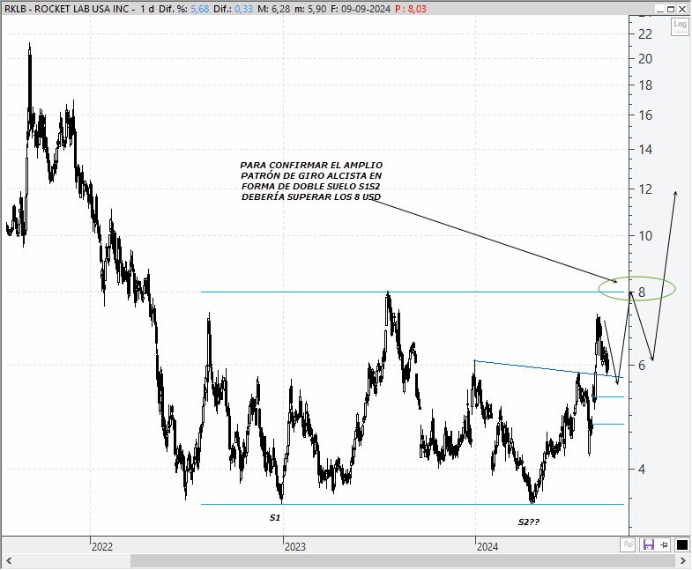
Task: Click the 4 price level on the axis
Action: coord(642,469)
